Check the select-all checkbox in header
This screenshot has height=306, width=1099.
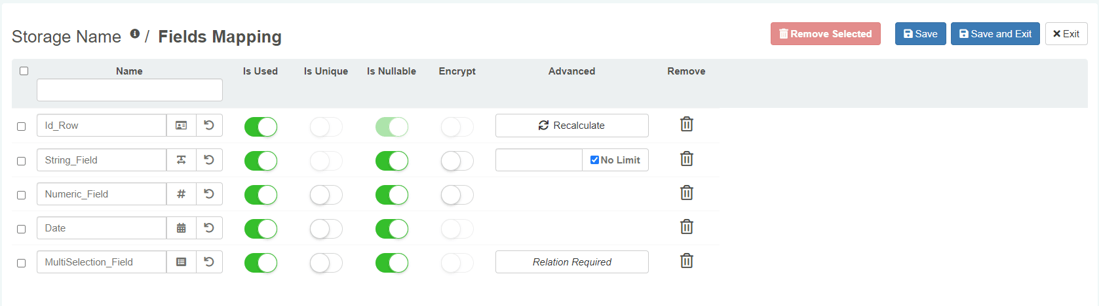pyautogui.click(x=24, y=71)
